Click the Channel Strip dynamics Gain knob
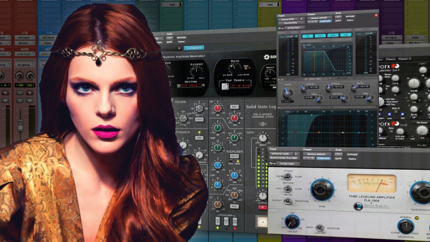The image size is (430, 242). click(369, 97)
